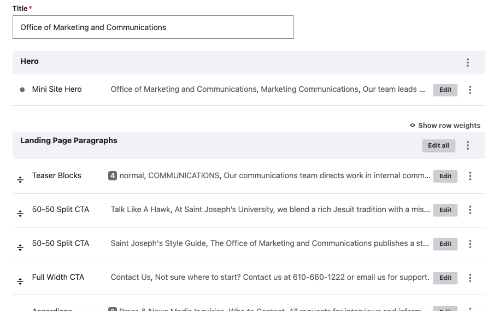Click the Full Width CTA label
The image size is (488, 311).
(x=58, y=277)
